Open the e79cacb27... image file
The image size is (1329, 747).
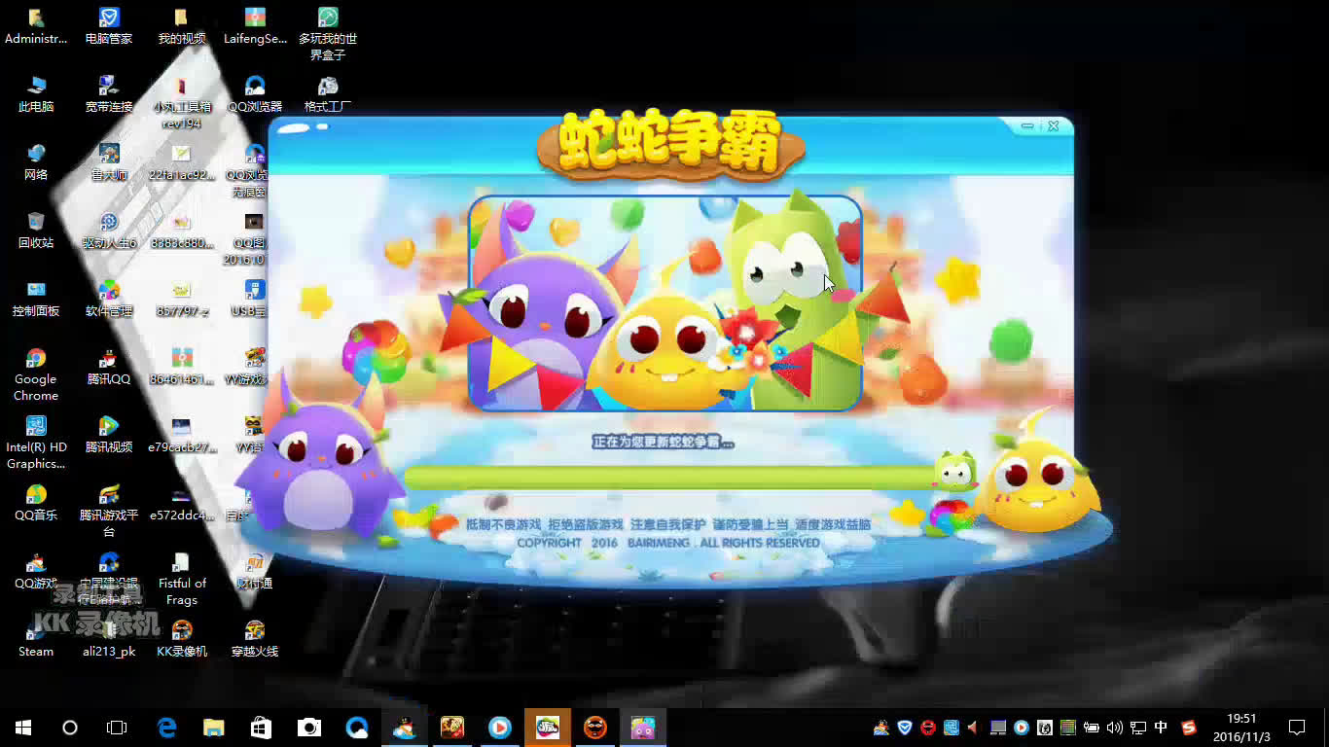pos(182,436)
